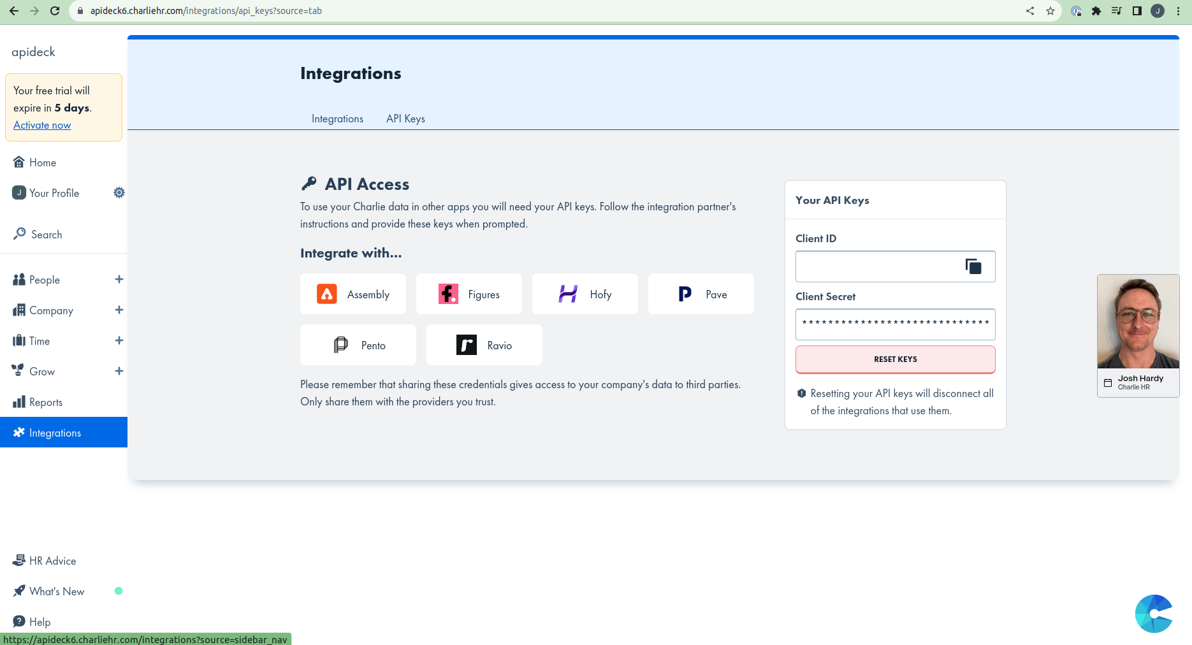Screen dimensions: 1192x645
Task: Click the People icon in sidebar
Action: (x=19, y=279)
